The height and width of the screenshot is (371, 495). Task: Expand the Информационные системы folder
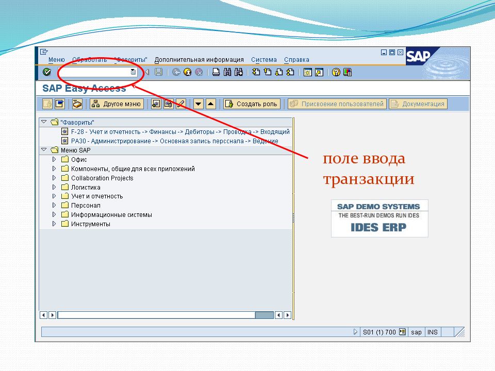[54, 214]
